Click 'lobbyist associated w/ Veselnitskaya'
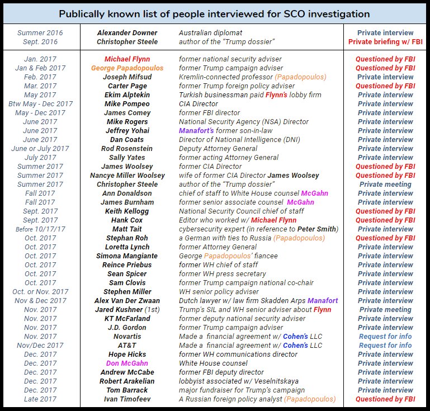The image size is (430, 411). coord(239,381)
